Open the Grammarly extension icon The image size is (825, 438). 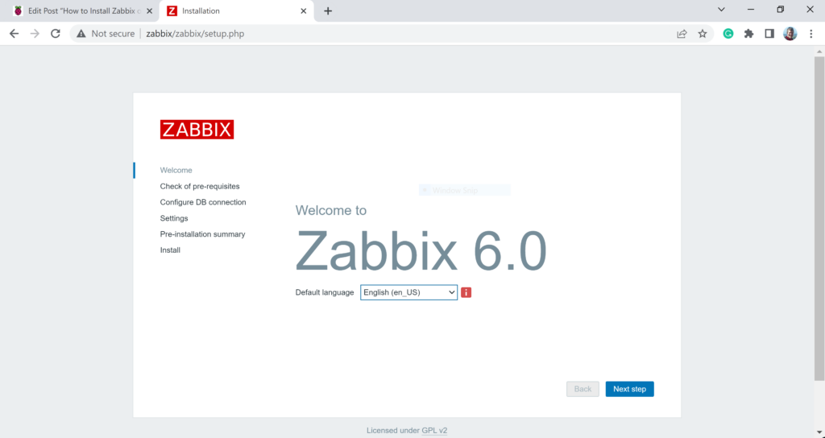(x=728, y=34)
